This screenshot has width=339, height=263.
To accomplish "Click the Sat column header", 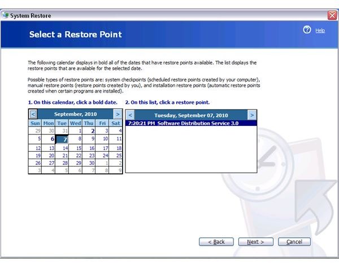I will (x=116, y=123).
